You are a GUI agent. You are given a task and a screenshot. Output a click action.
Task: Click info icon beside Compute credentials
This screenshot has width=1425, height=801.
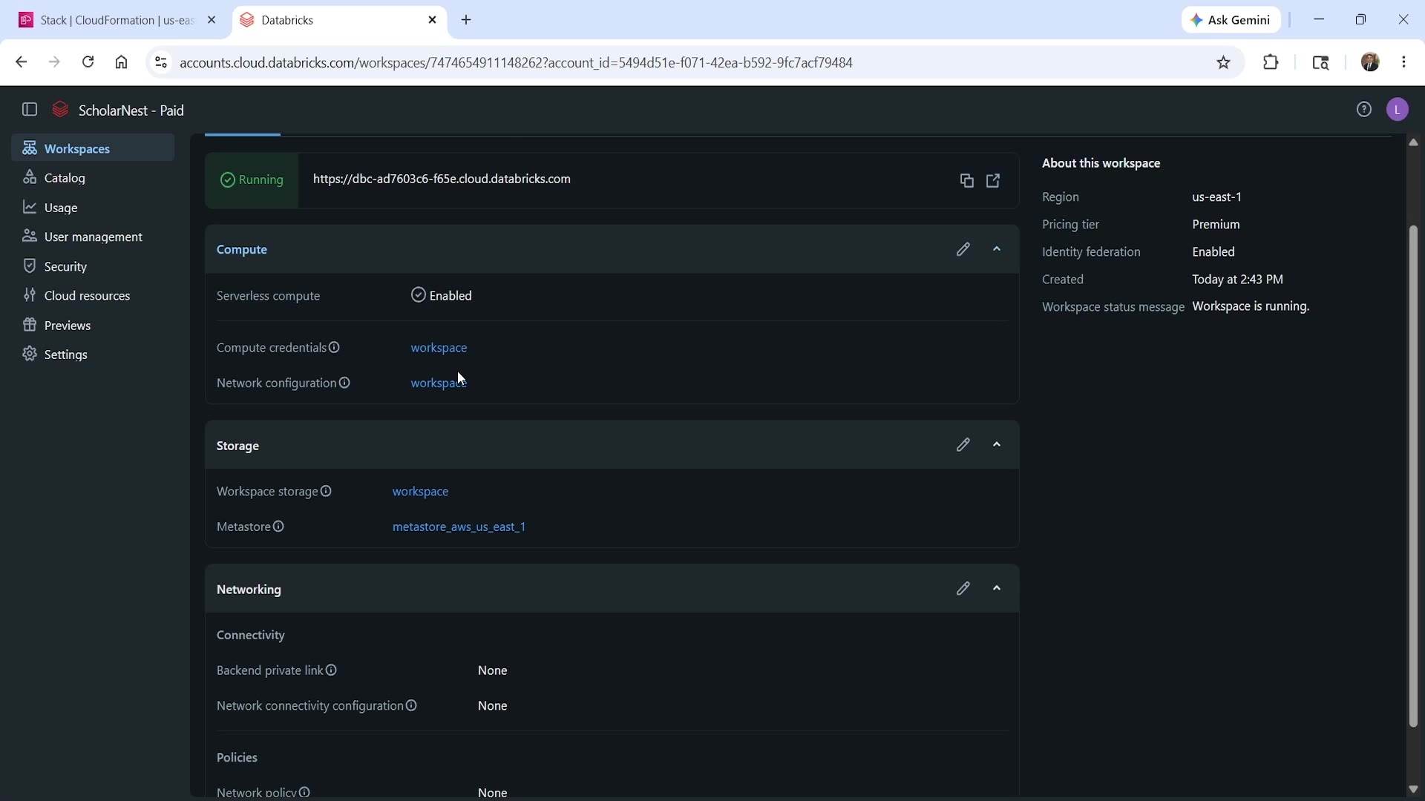click(335, 348)
